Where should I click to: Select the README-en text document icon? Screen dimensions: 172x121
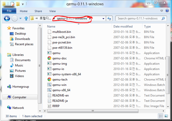click(x=49, y=95)
